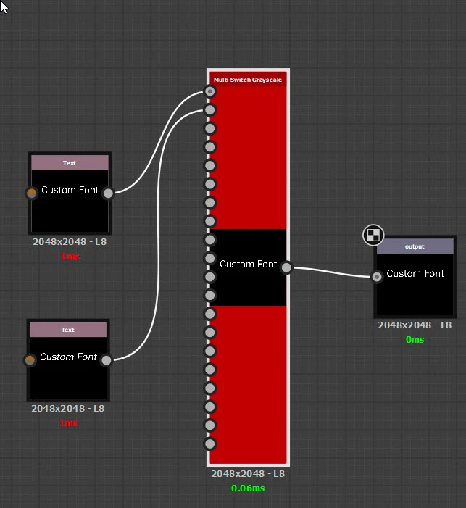Screen dimensions: 466x508
Task: Click the output connector of the lower italic Text node
Action: (x=107, y=360)
